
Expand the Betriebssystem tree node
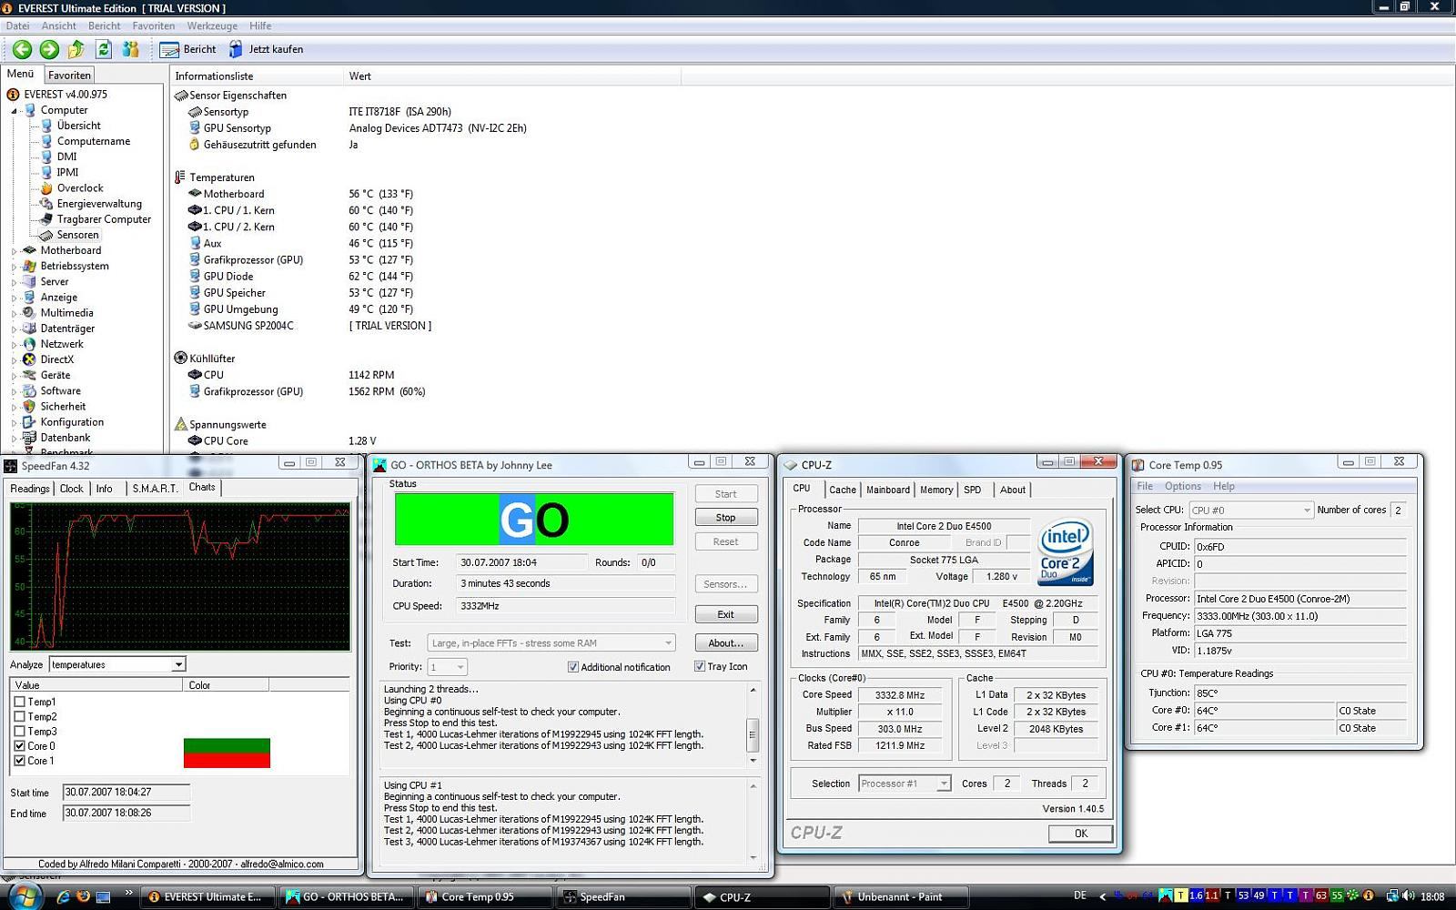tap(15, 267)
